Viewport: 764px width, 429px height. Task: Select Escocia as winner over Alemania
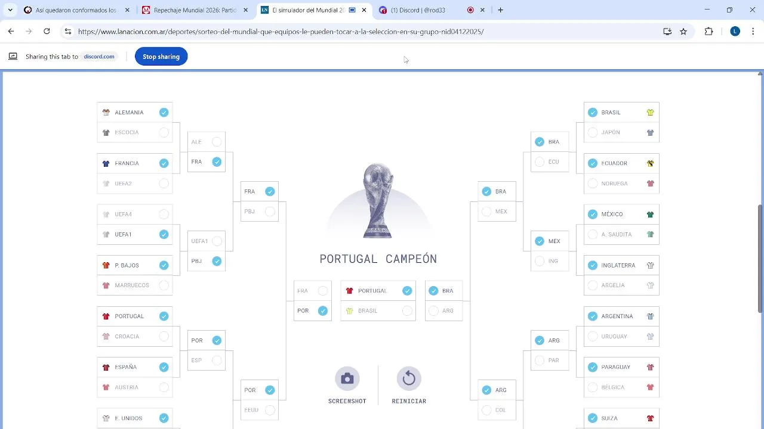tap(164, 132)
